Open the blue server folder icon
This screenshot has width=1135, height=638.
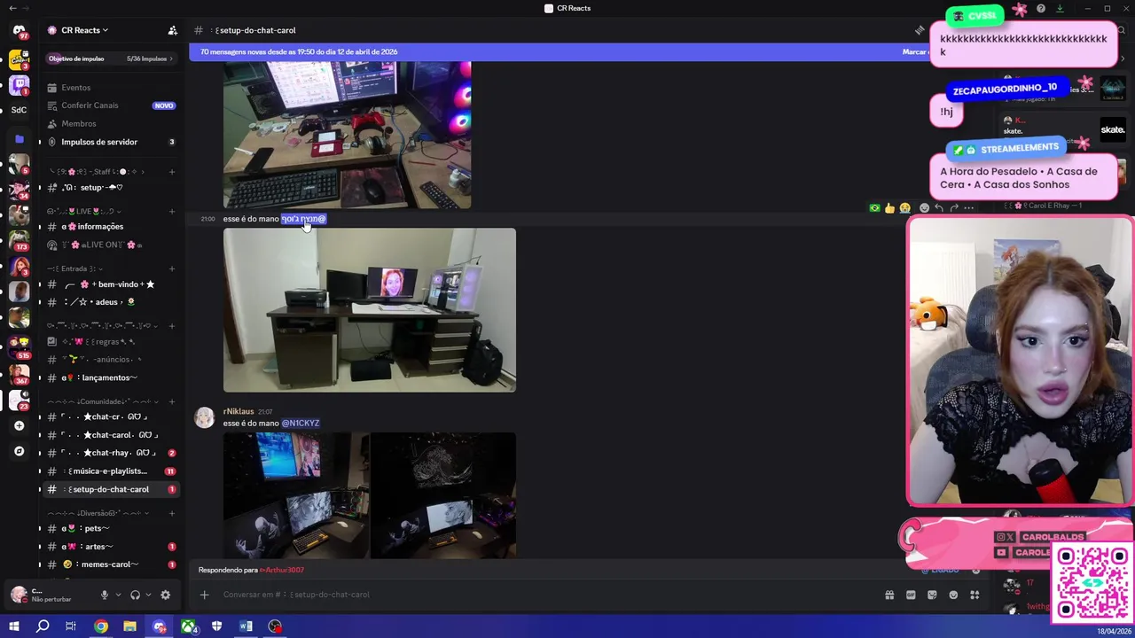19,139
